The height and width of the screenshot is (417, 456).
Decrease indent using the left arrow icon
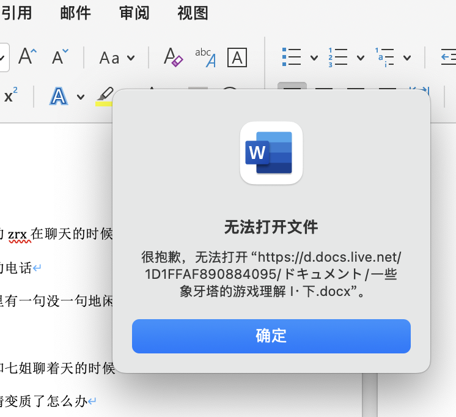point(449,57)
